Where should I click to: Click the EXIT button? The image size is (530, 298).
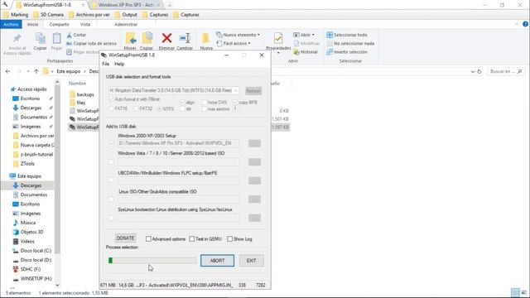click(x=252, y=261)
